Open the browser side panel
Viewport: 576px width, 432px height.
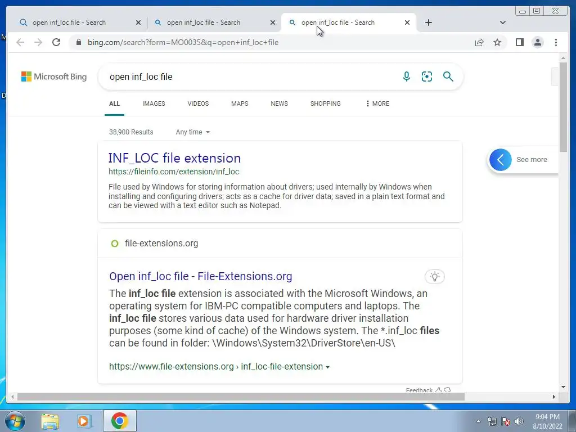pyautogui.click(x=519, y=42)
